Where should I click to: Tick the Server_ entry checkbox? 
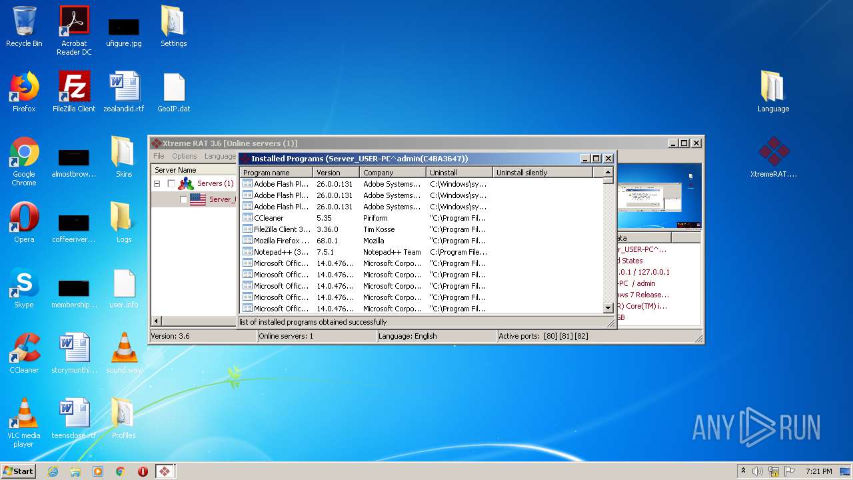183,199
